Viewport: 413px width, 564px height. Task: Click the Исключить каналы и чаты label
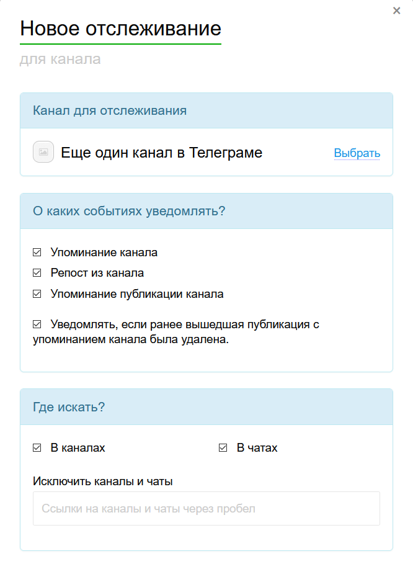coord(103,481)
